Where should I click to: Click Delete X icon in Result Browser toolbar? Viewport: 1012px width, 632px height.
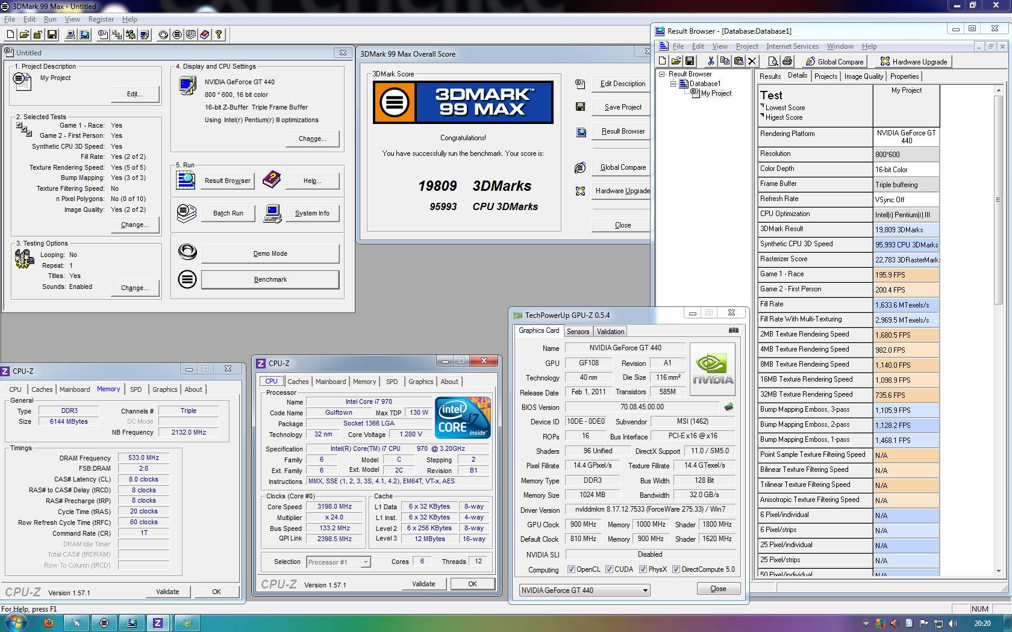[752, 61]
